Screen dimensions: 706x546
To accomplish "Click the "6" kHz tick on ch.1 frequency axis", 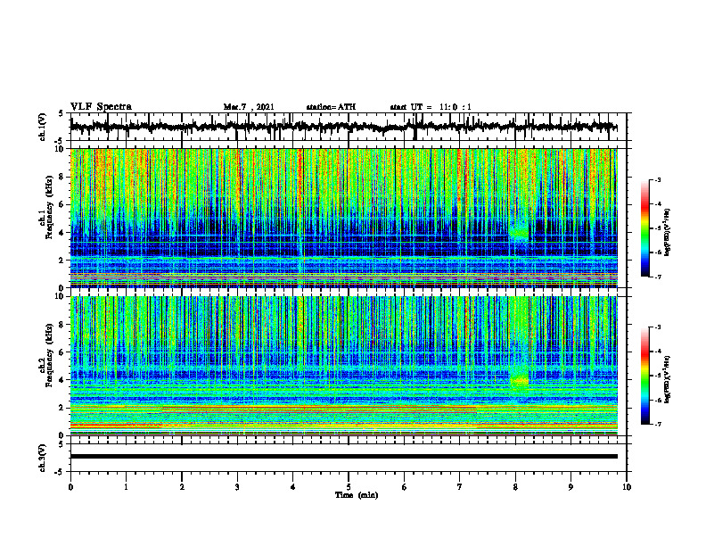I will click(x=63, y=205).
